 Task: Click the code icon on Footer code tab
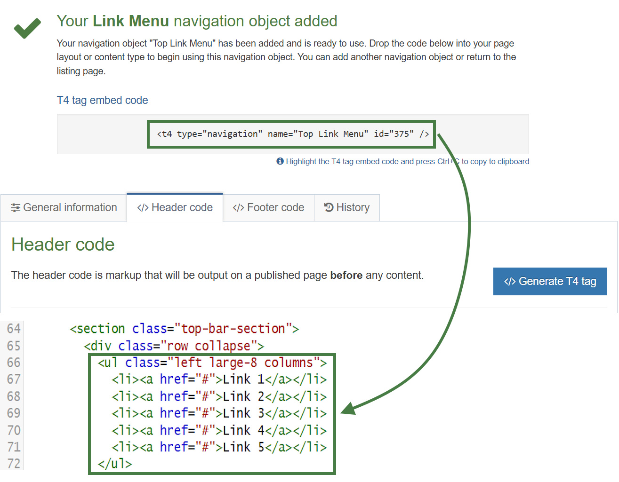pos(239,207)
